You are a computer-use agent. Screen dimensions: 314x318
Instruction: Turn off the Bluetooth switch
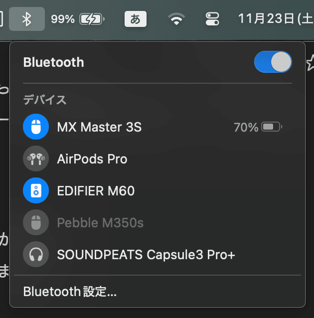[273, 62]
